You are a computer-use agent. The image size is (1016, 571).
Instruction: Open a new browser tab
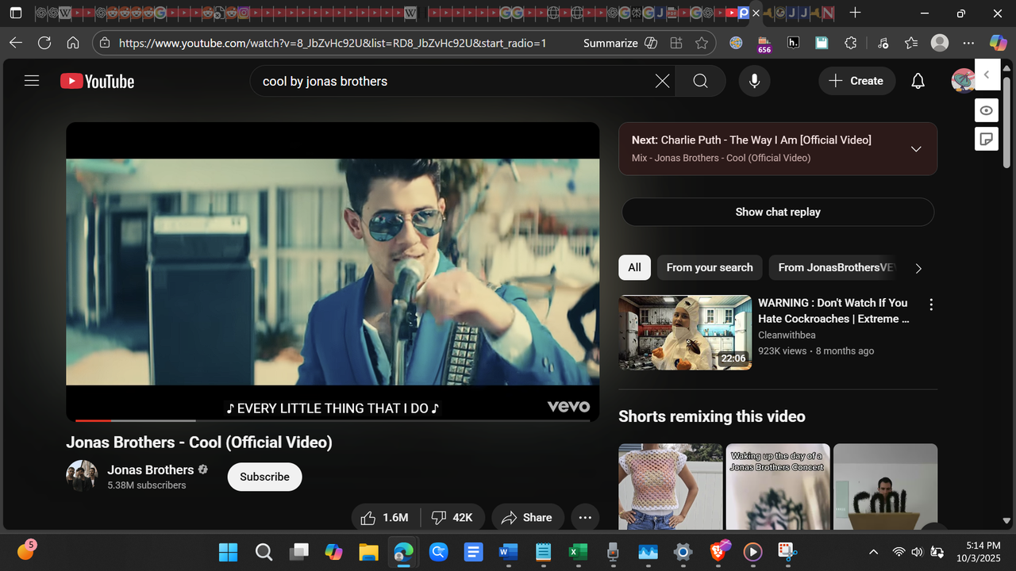pos(855,13)
